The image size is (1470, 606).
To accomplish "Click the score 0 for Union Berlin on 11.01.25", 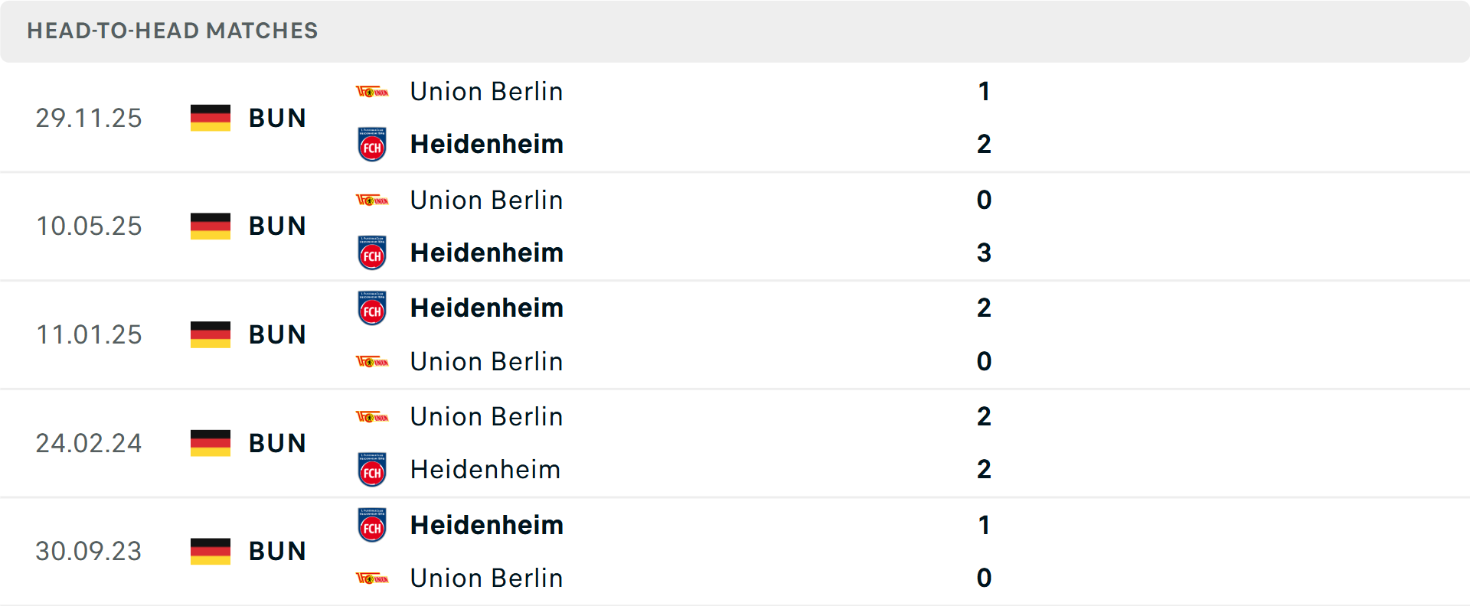I will (984, 361).
